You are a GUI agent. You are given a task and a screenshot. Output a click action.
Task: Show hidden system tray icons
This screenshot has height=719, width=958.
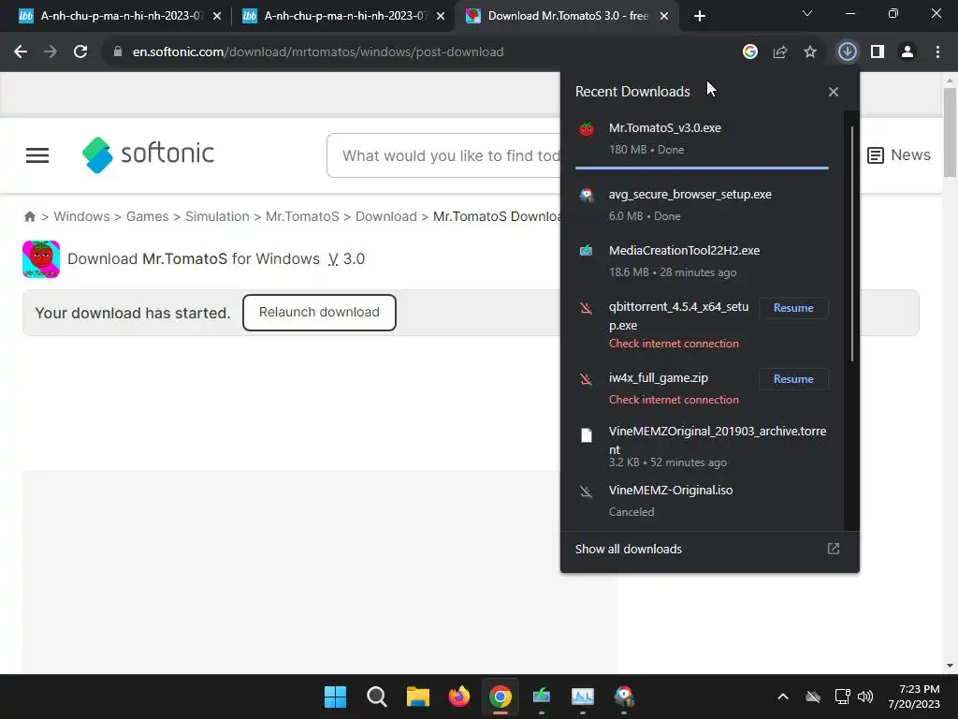(x=783, y=697)
